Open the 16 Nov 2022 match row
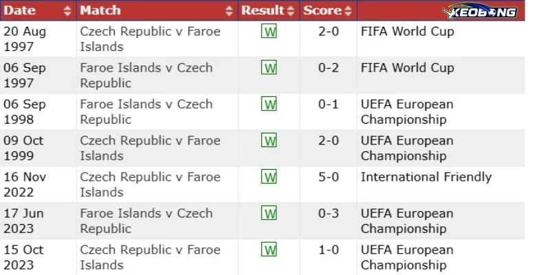The width and height of the screenshot is (550, 275). [x=263, y=184]
